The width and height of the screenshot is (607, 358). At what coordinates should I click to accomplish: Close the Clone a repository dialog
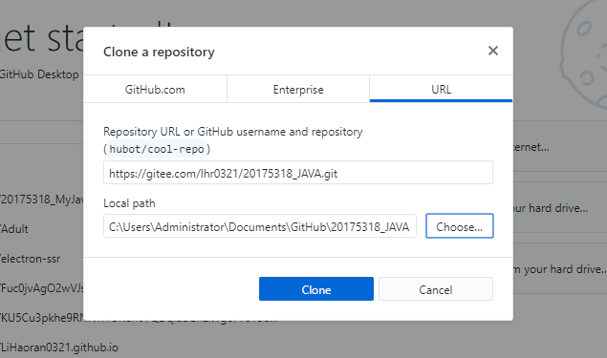coord(493,51)
